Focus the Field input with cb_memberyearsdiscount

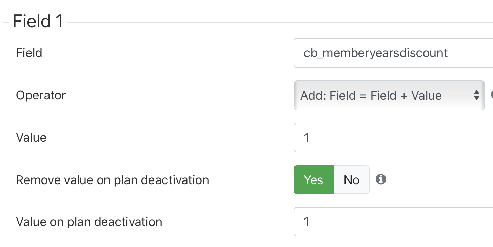click(x=393, y=53)
